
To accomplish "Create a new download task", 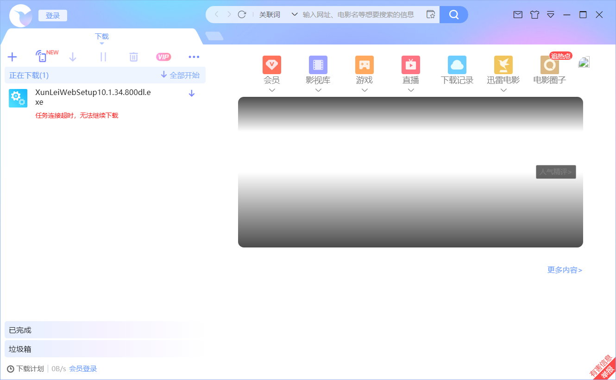I will pyautogui.click(x=12, y=57).
